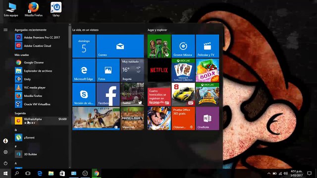Click the Agregadas recientemente header
Viewport: 317px width, 178px height.
pyautogui.click(x=31, y=30)
